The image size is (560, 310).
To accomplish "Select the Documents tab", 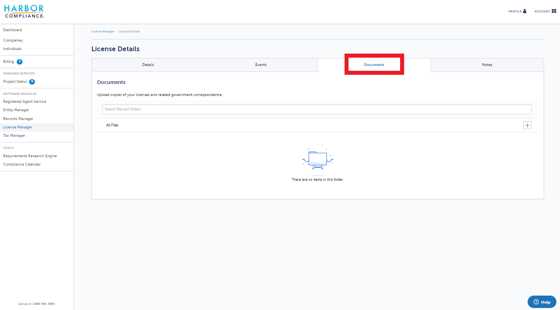I will click(x=374, y=65).
